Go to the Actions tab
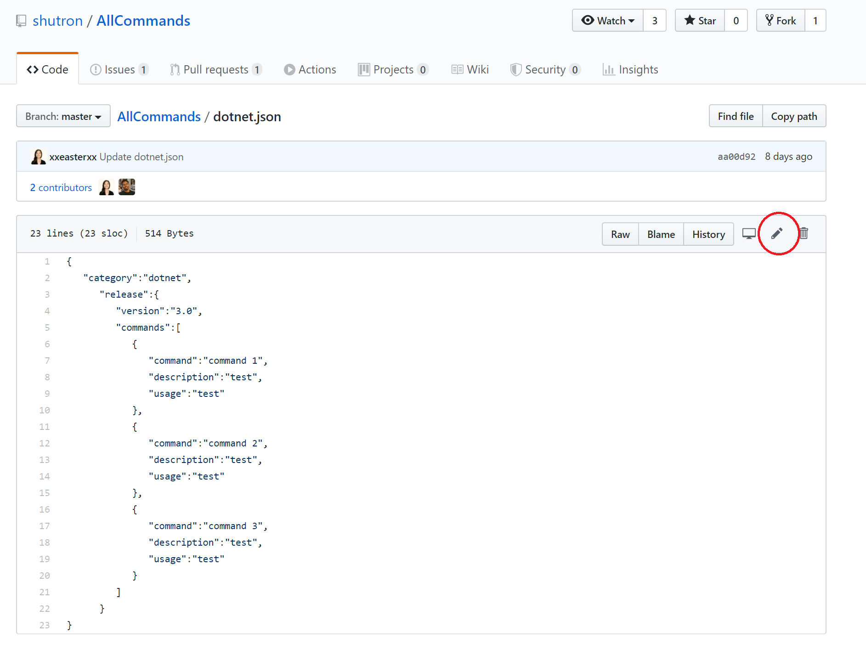This screenshot has width=866, height=655. click(x=310, y=69)
